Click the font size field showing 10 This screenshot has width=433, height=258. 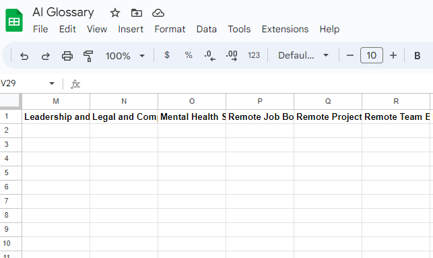[372, 55]
